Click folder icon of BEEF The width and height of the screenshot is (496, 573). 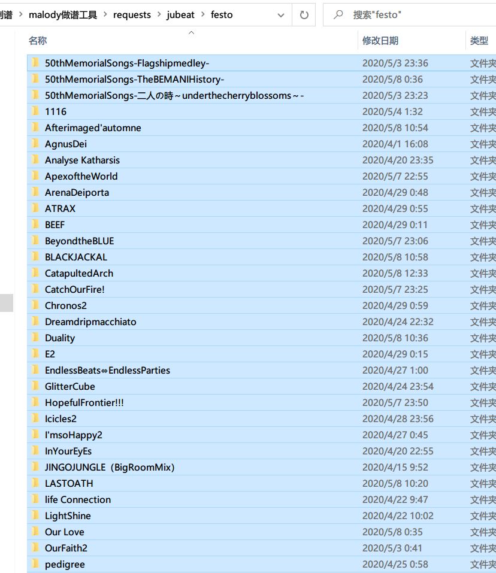click(x=35, y=225)
